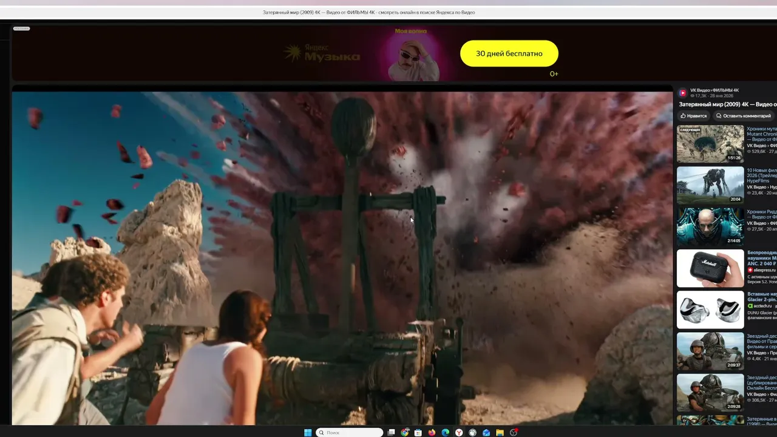Open VK Видео › ФИЛЬМЫ 4K channel link
The height and width of the screenshot is (437, 777).
714,90
